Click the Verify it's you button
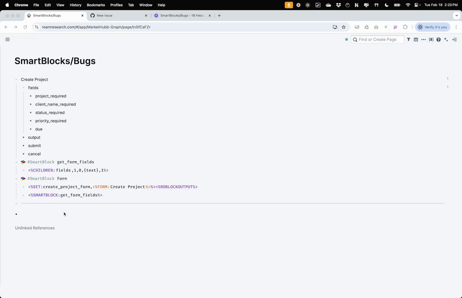This screenshot has width=462, height=298. [432, 27]
